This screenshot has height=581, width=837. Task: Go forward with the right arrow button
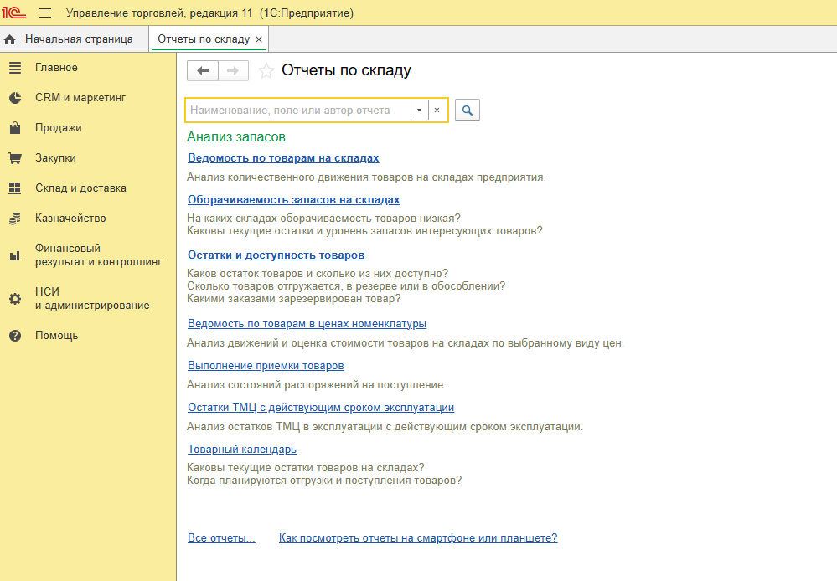[x=234, y=71]
